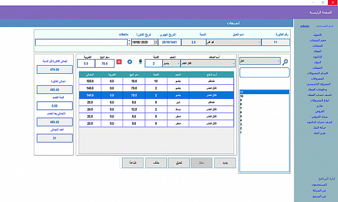
Task: Select invoice 11 in the invoice list
Action: (264, 92)
